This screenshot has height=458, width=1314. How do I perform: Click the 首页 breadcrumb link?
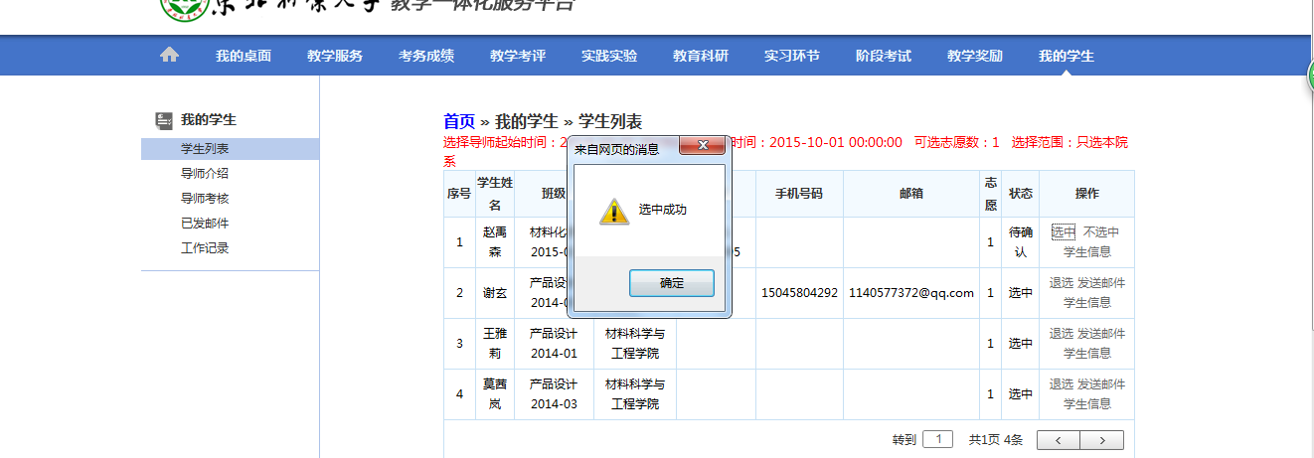459,121
